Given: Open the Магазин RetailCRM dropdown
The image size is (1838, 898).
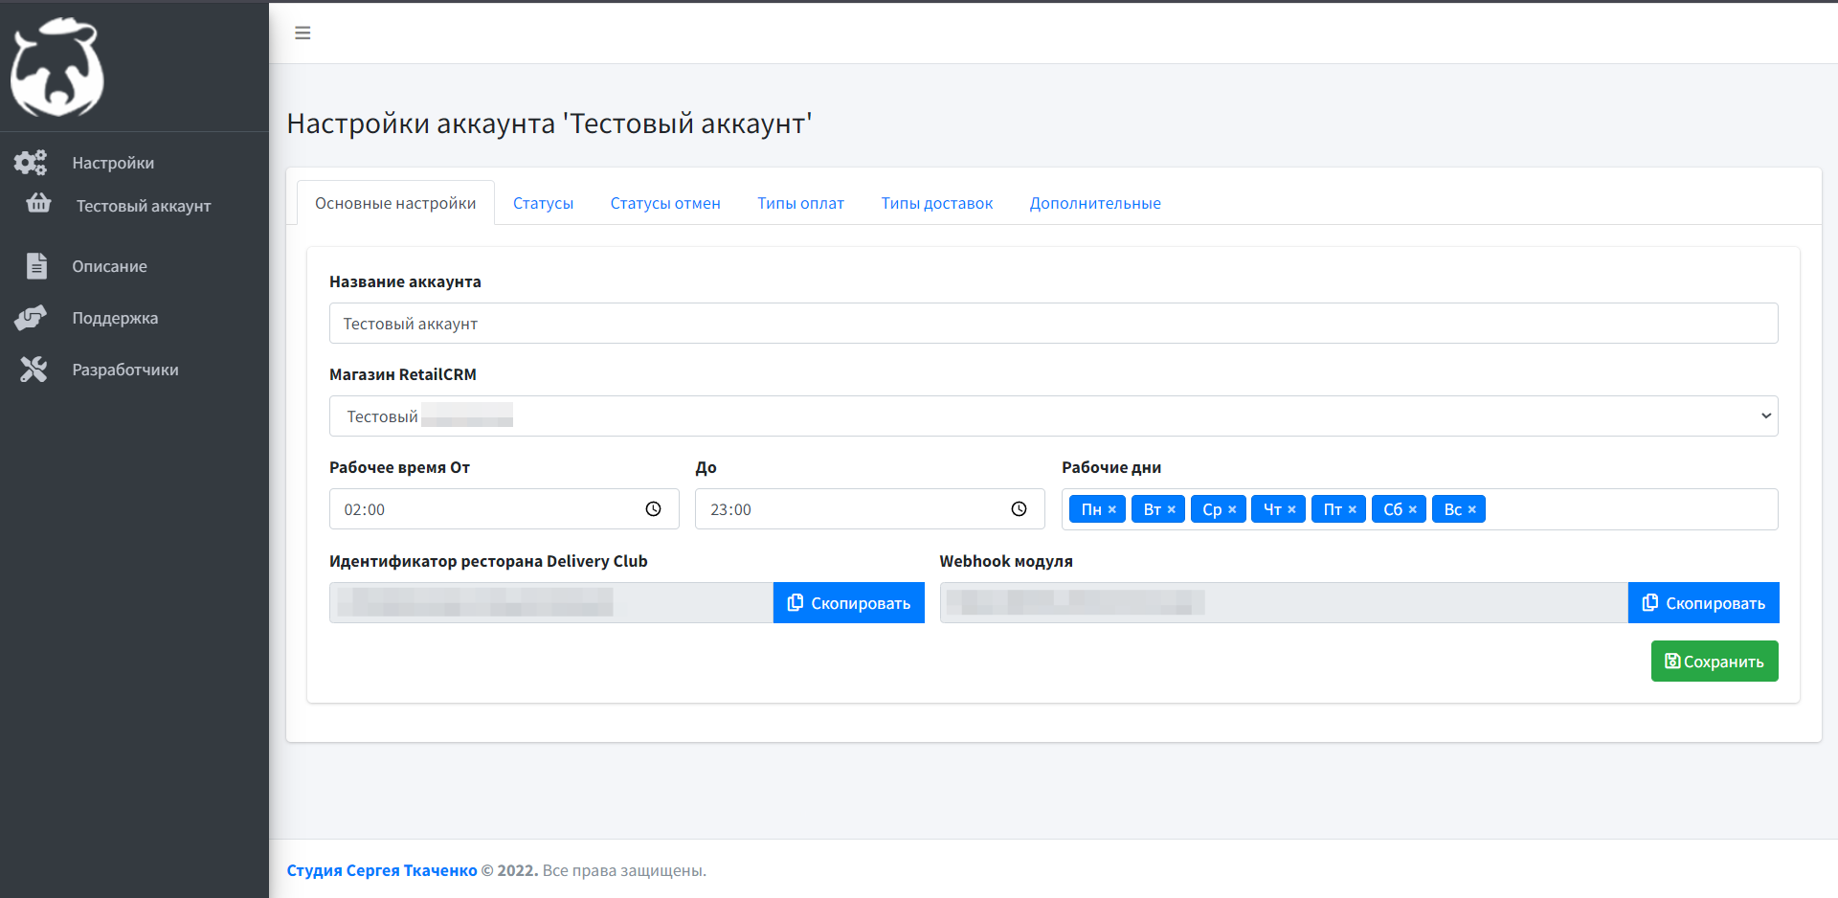Looking at the screenshot, I should (x=1053, y=416).
